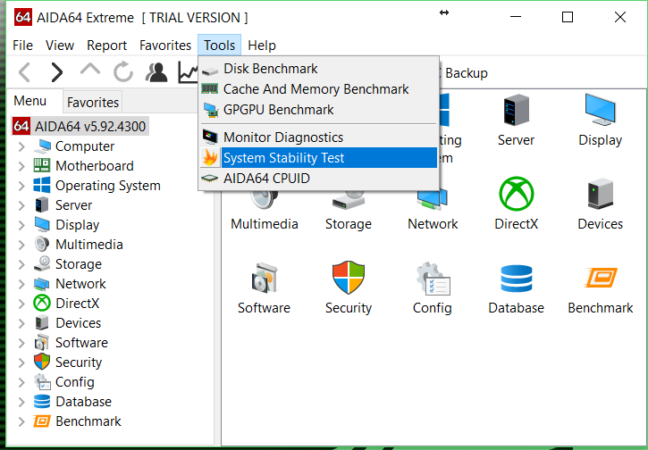Viewport: 648px width, 450px height.
Task: Expand the DirectX tree node
Action: point(21,304)
